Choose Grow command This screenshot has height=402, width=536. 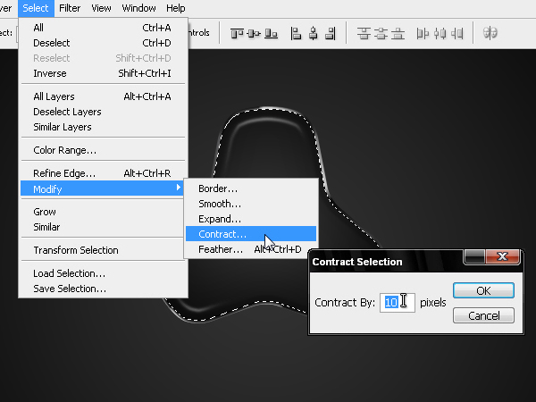pos(103,212)
